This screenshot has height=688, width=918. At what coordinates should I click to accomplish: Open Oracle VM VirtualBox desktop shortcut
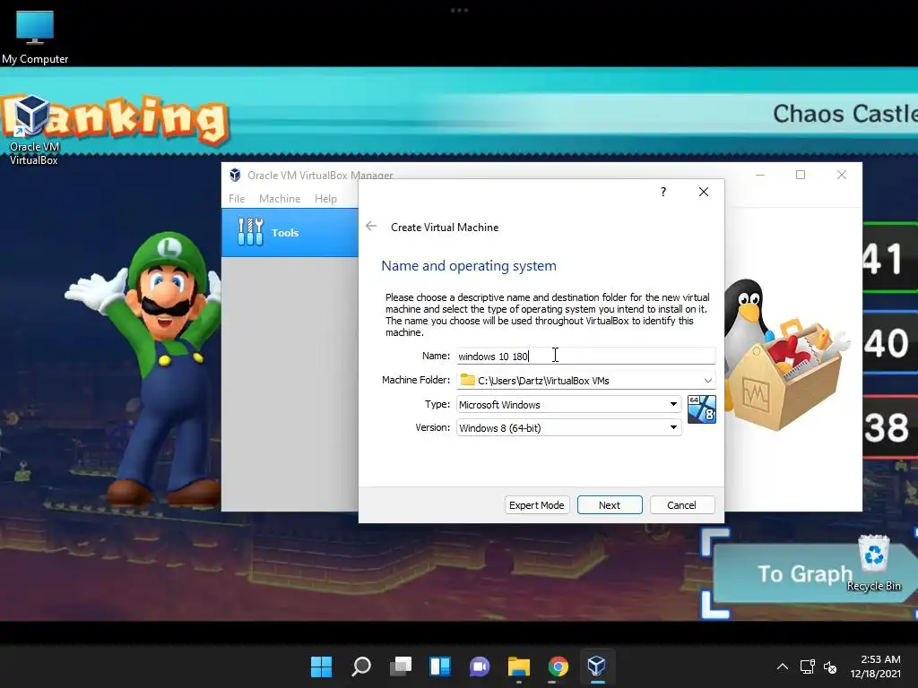tap(33, 131)
